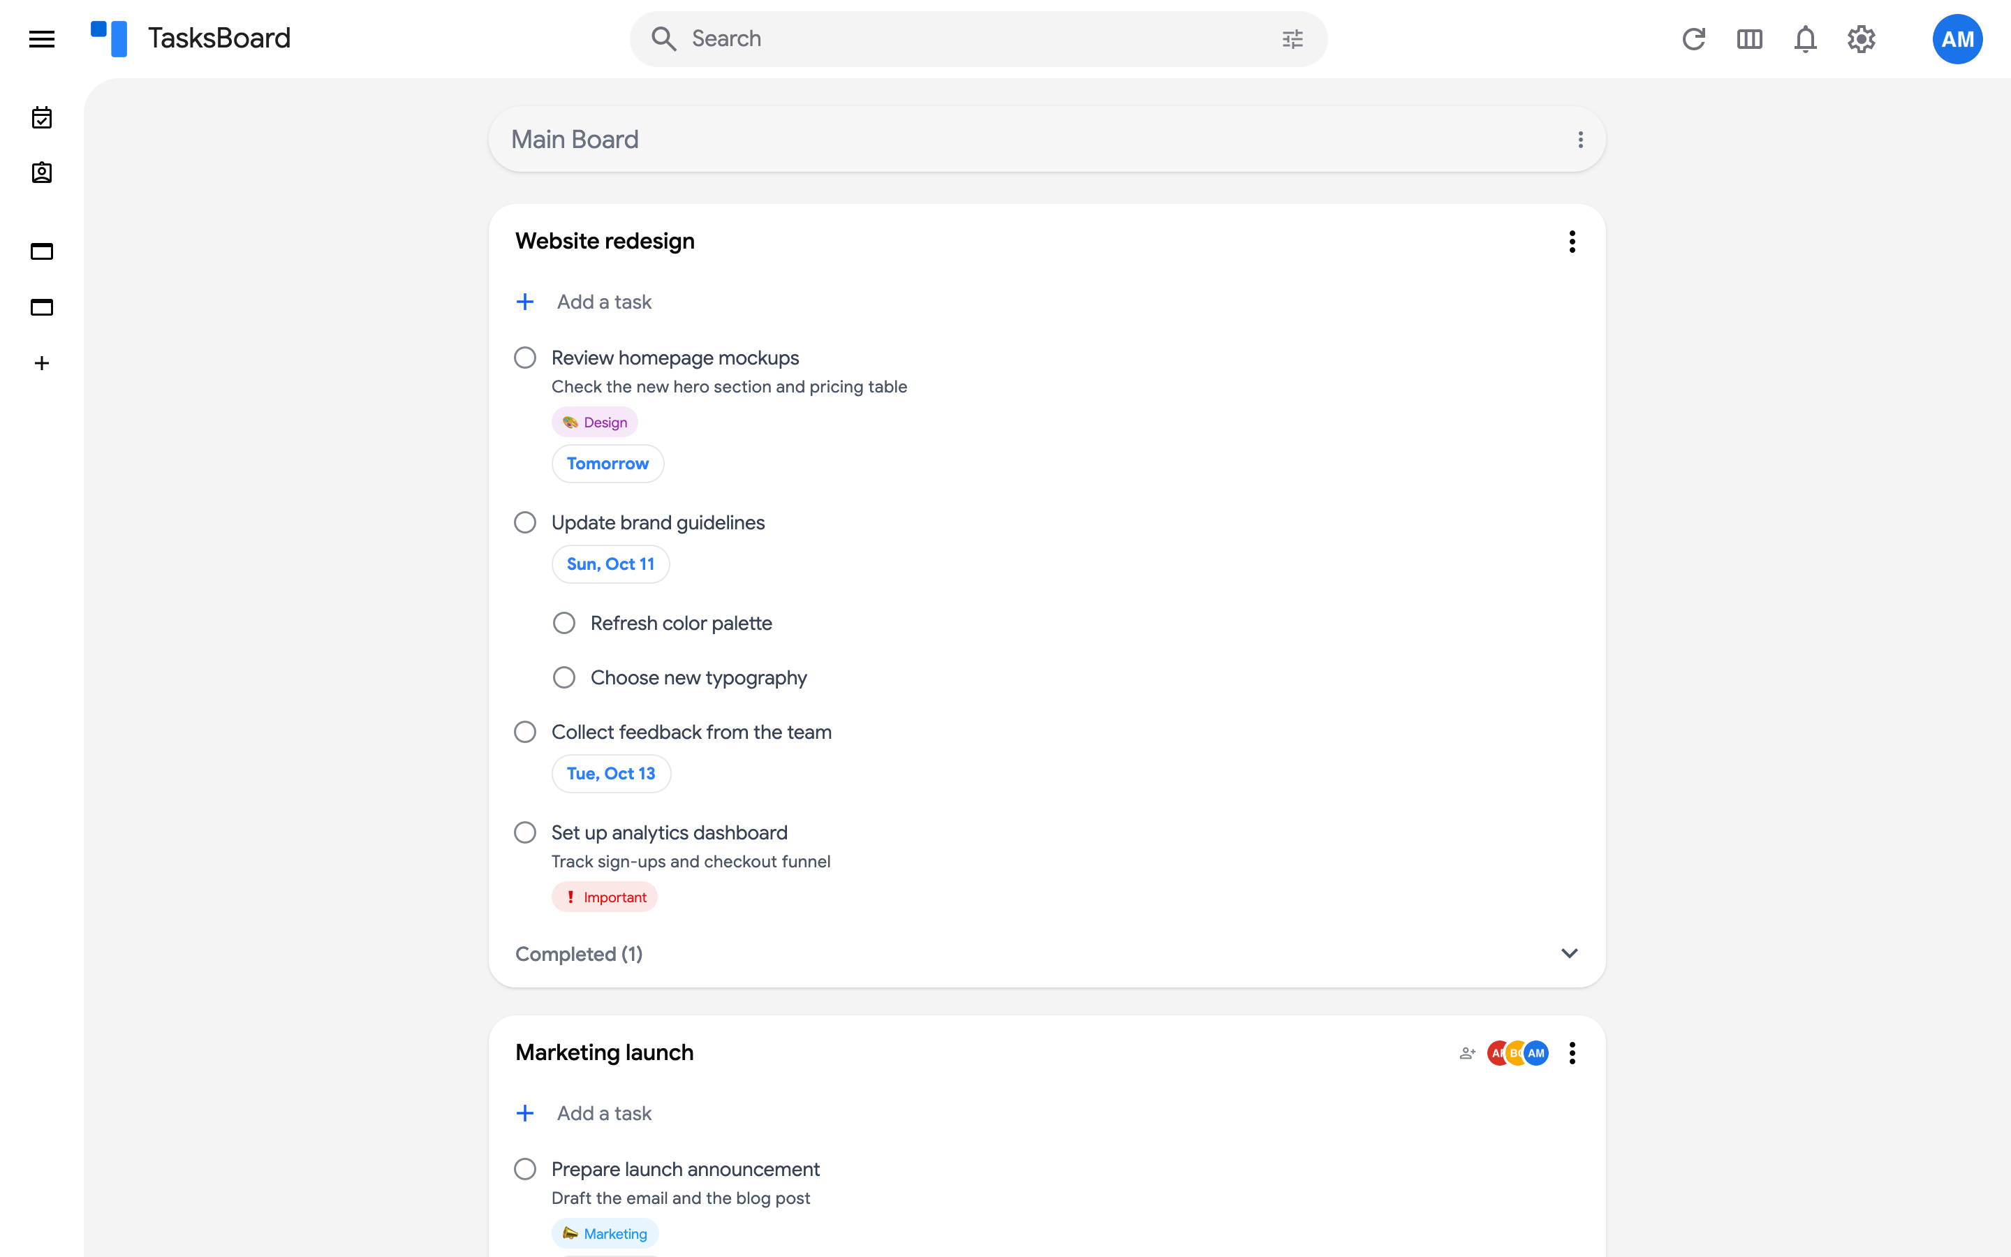Open notifications bell
The width and height of the screenshot is (2011, 1257).
point(1805,39)
